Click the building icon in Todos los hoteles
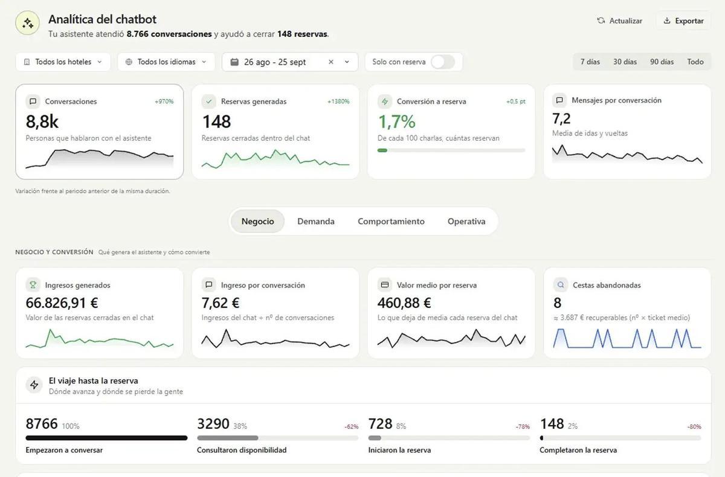This screenshot has width=725, height=477. point(27,62)
